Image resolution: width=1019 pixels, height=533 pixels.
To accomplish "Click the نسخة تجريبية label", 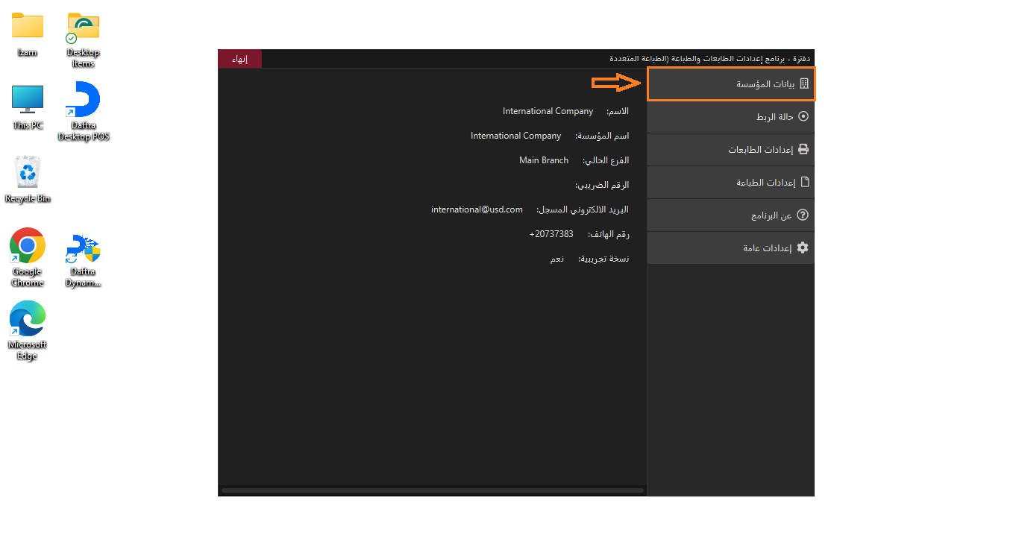I will point(603,259).
